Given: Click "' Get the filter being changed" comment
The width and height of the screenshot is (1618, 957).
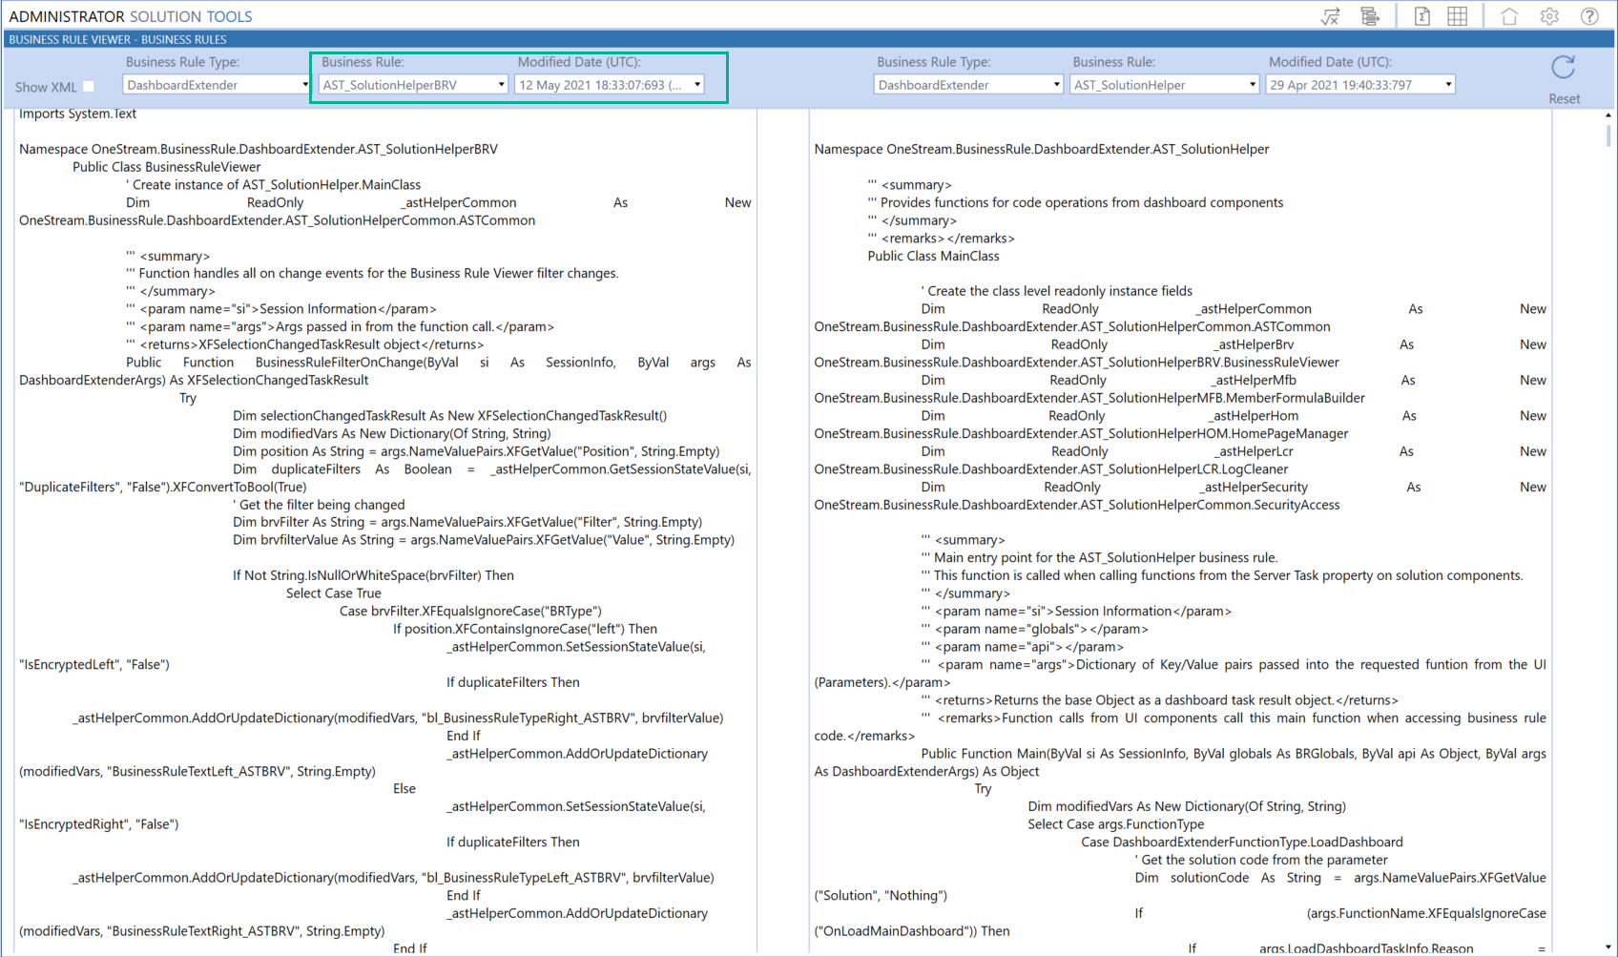Looking at the screenshot, I should click(319, 505).
